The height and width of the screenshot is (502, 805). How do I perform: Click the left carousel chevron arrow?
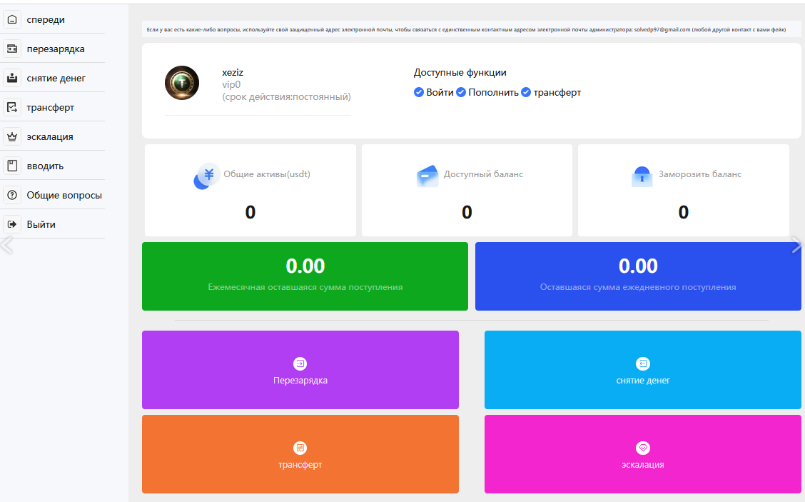click(x=6, y=245)
